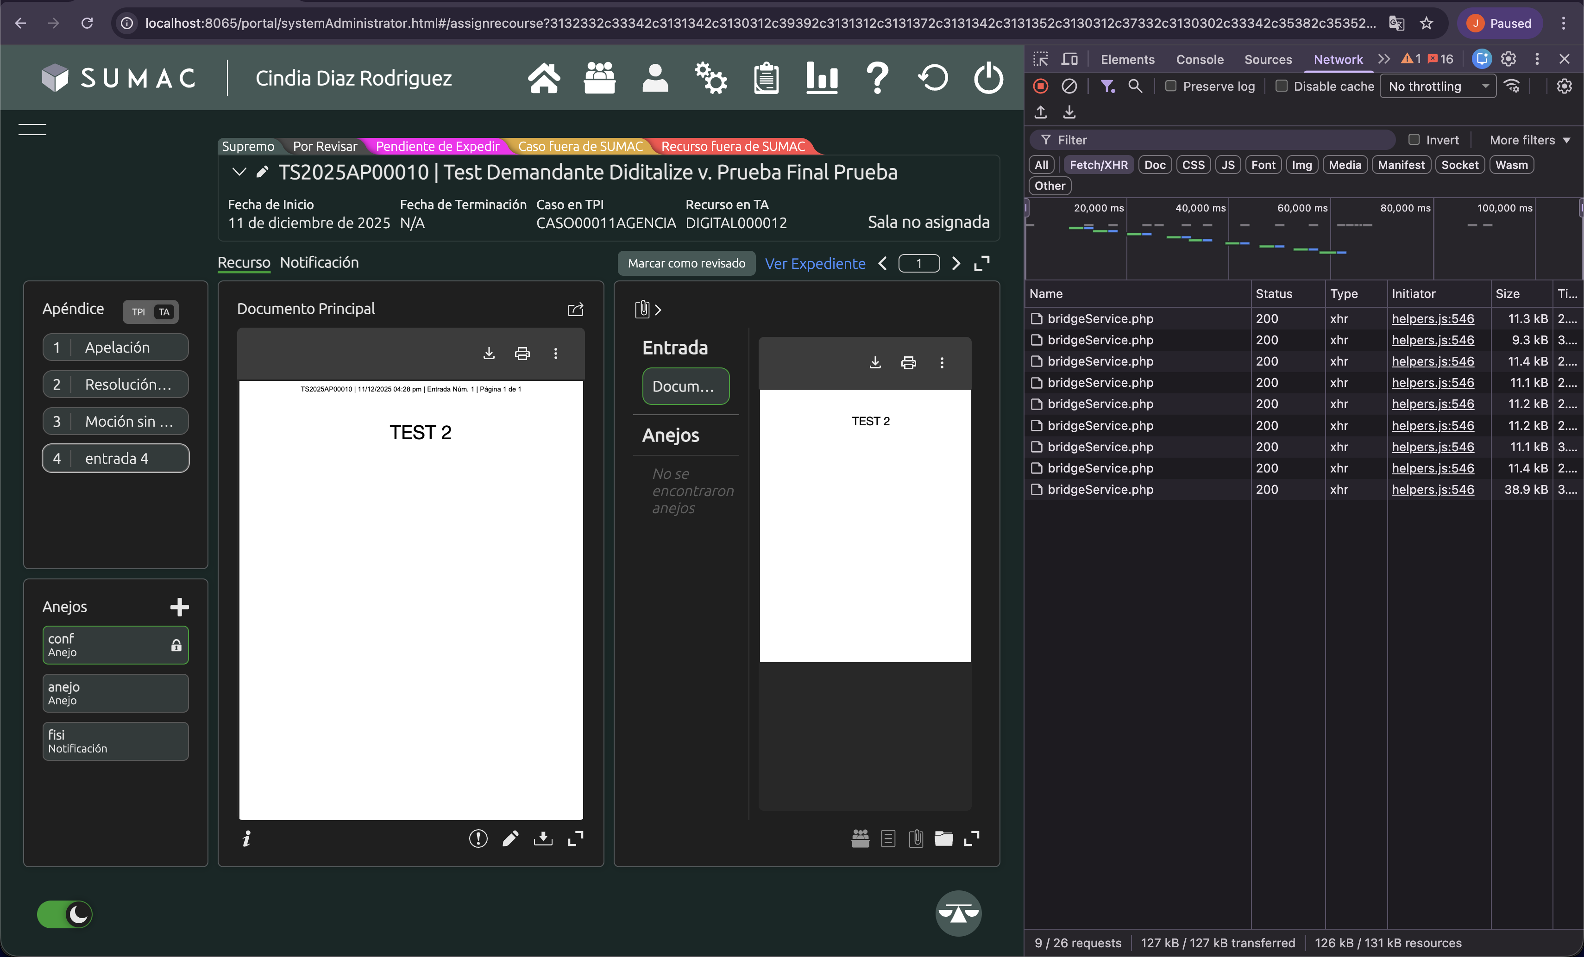Click the pencil edit icon under Documento Principal

coord(510,838)
